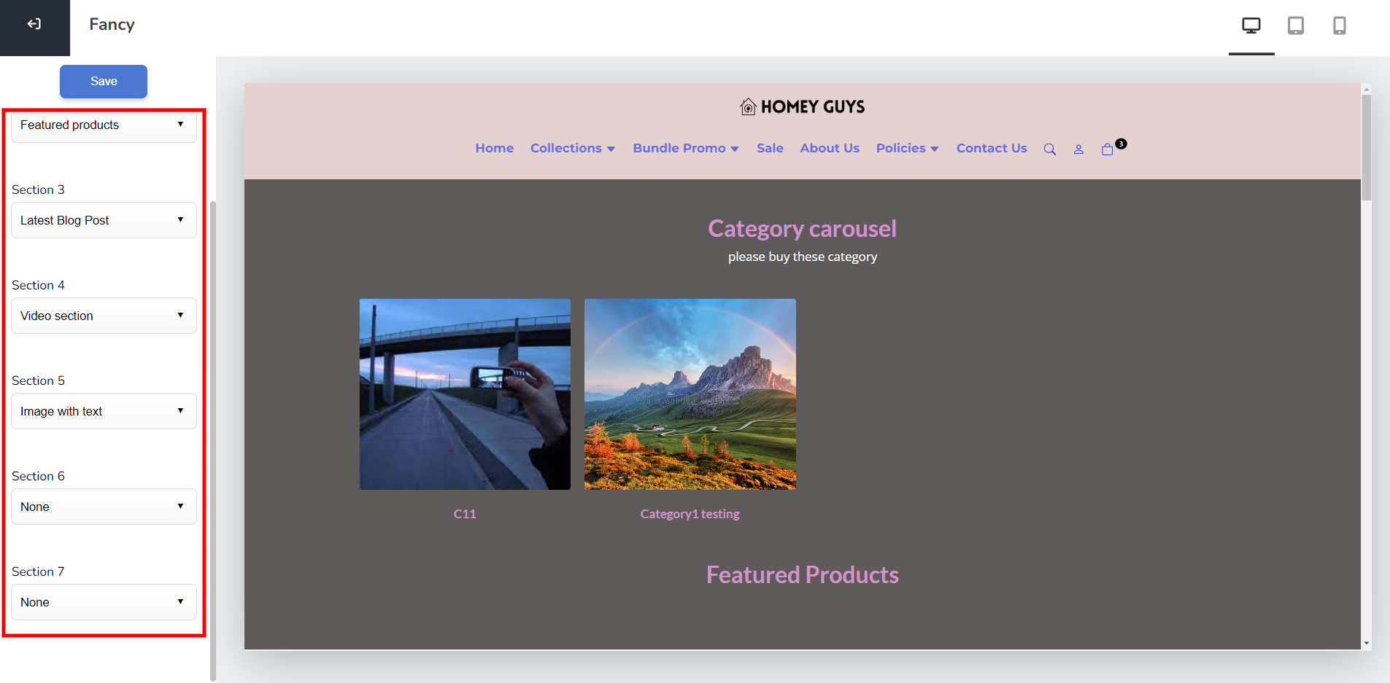Save the theme changes
This screenshot has height=683, width=1390.
104,82
